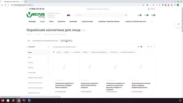This screenshot has height=103, width=183.
Task: Open 'Marine Oxygenic Brightening Essence' product
Action: pos(141,85)
